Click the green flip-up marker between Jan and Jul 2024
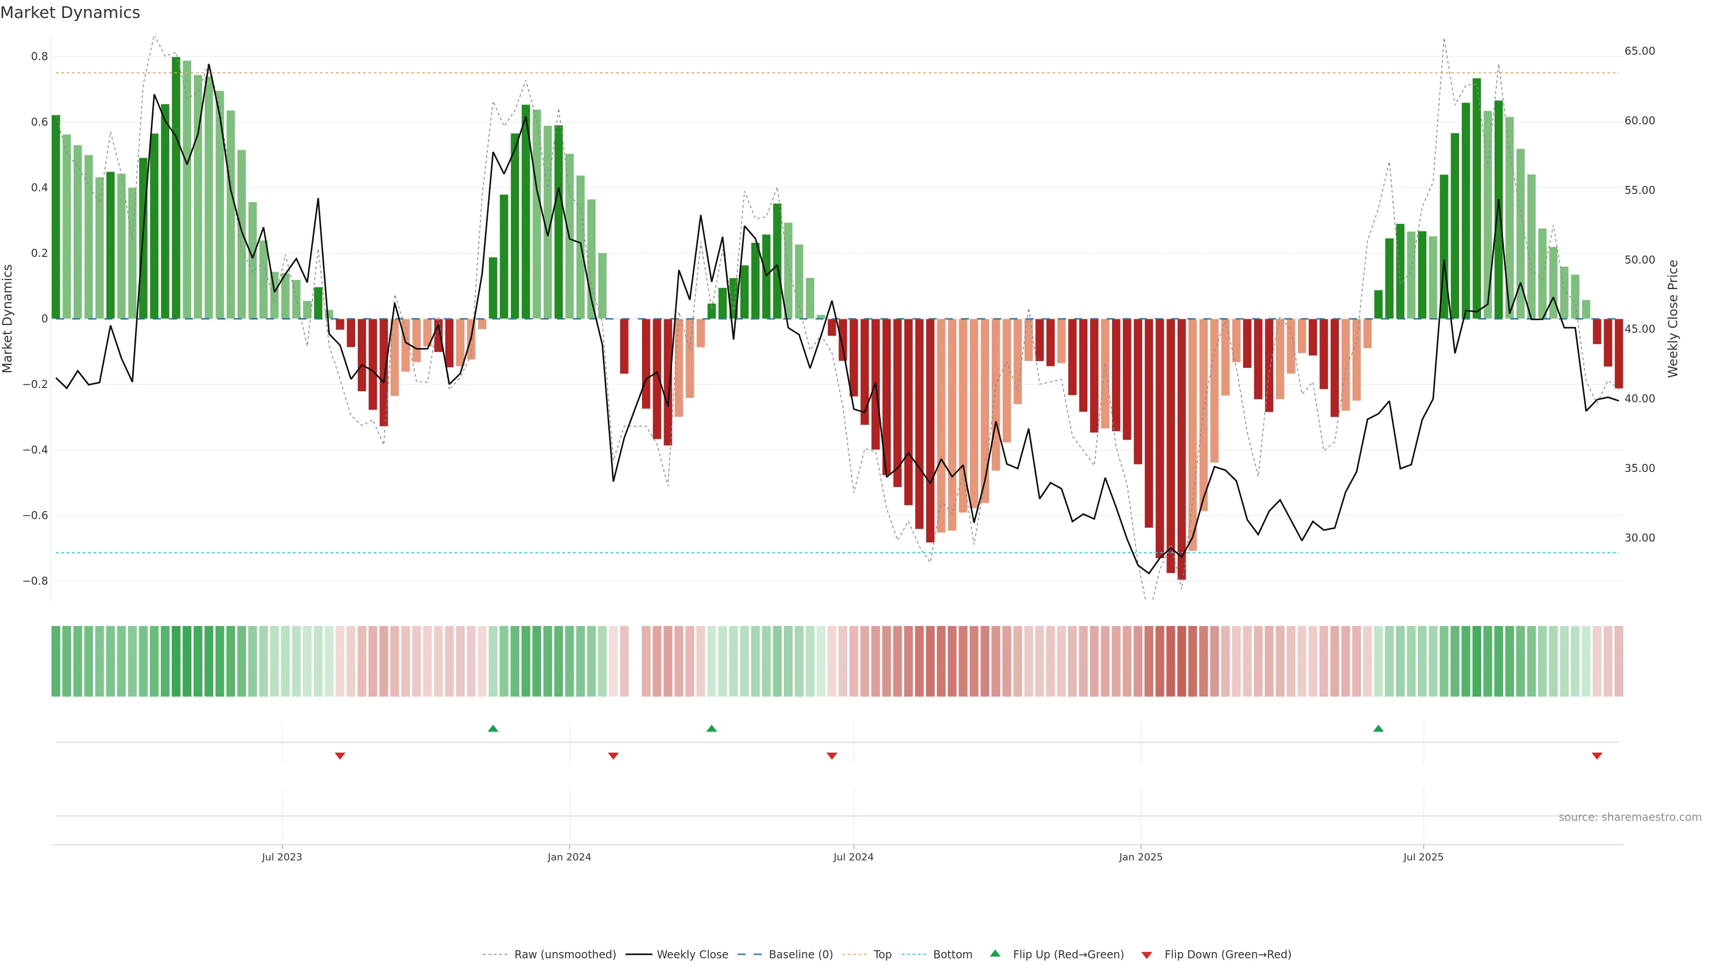This screenshot has width=1724, height=970. coord(712,728)
